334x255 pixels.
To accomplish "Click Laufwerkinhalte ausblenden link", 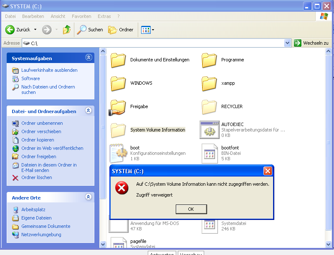I will (x=49, y=70).
